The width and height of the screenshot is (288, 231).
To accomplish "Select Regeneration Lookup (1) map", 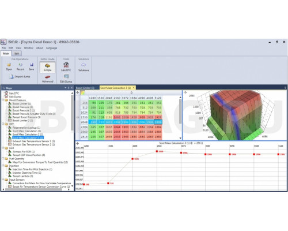I will tap(26, 128).
